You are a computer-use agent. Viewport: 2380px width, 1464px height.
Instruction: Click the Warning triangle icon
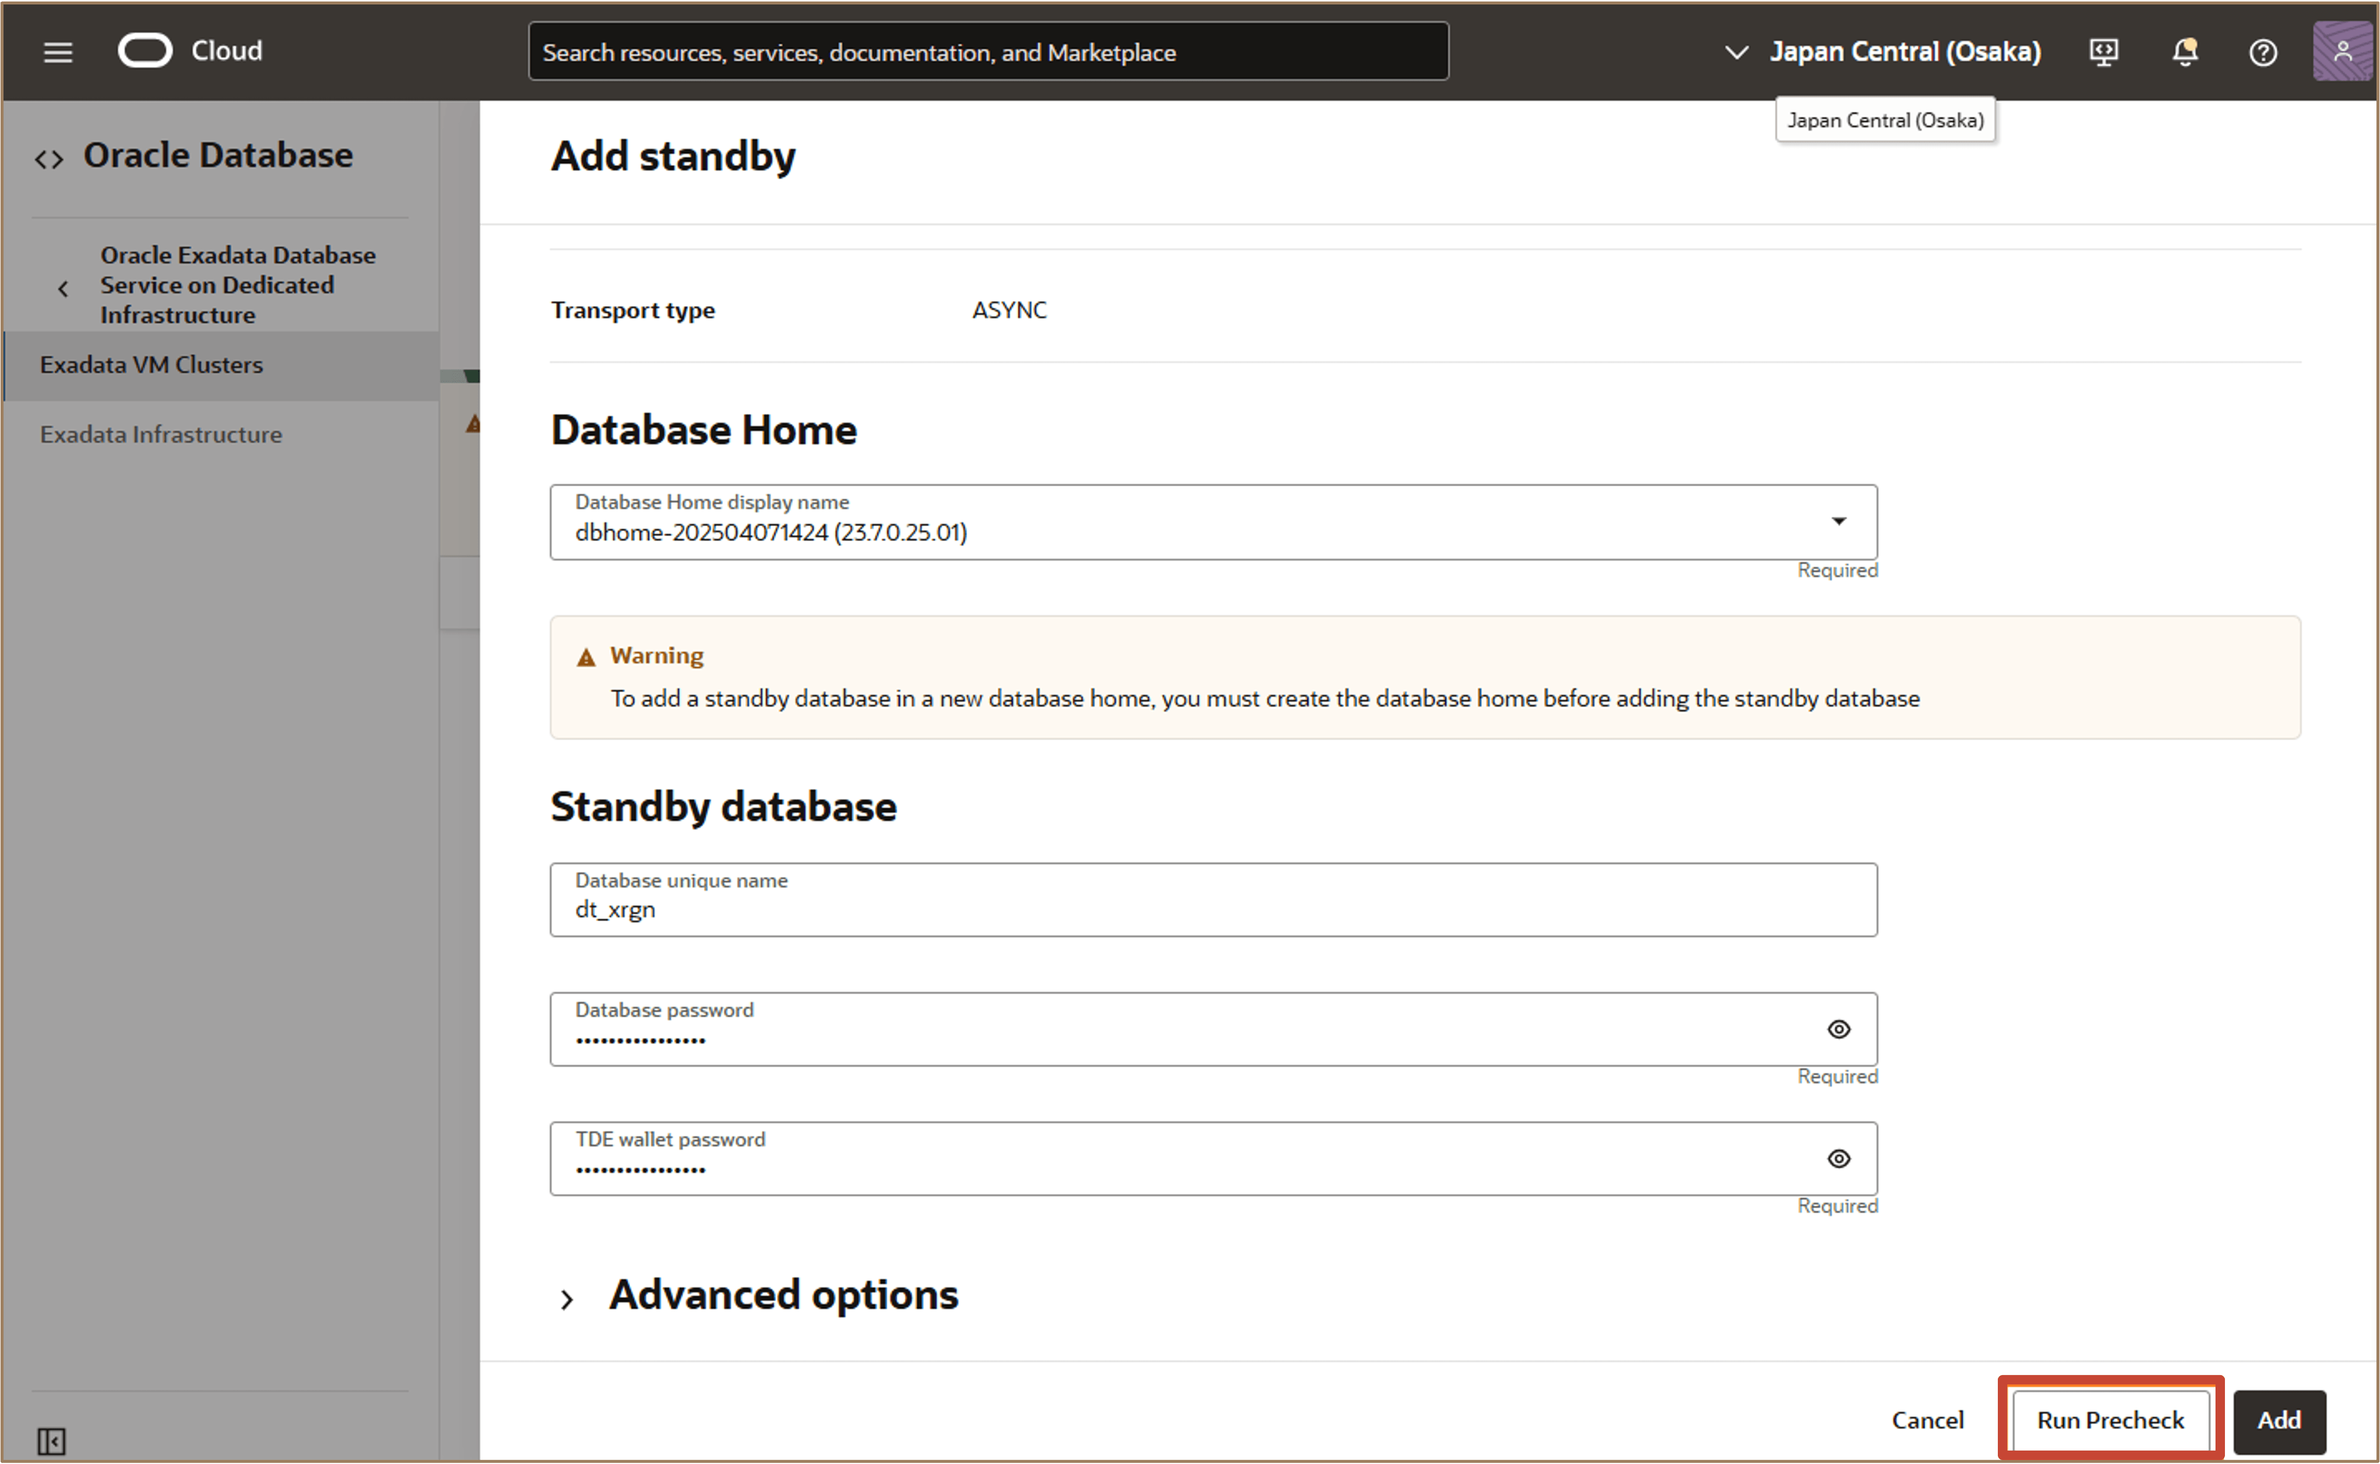pos(586,657)
